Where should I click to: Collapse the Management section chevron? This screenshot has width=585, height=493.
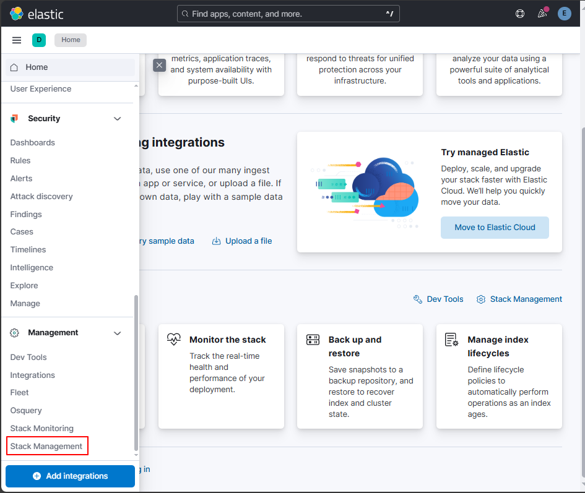[x=117, y=333]
